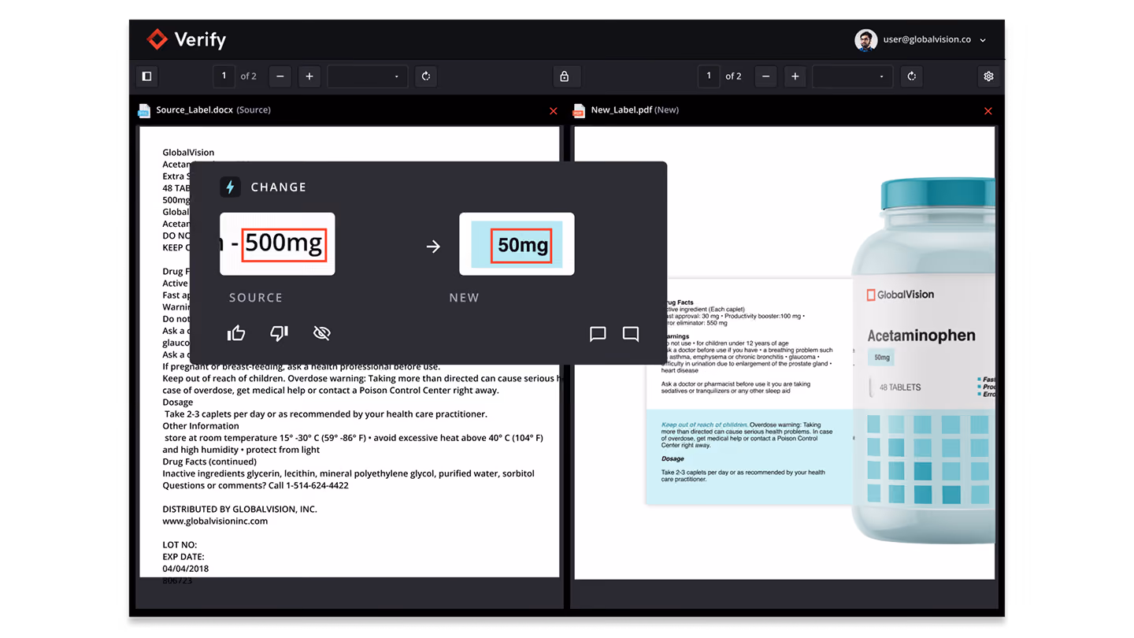Click the lightning bolt Change icon

coord(230,187)
